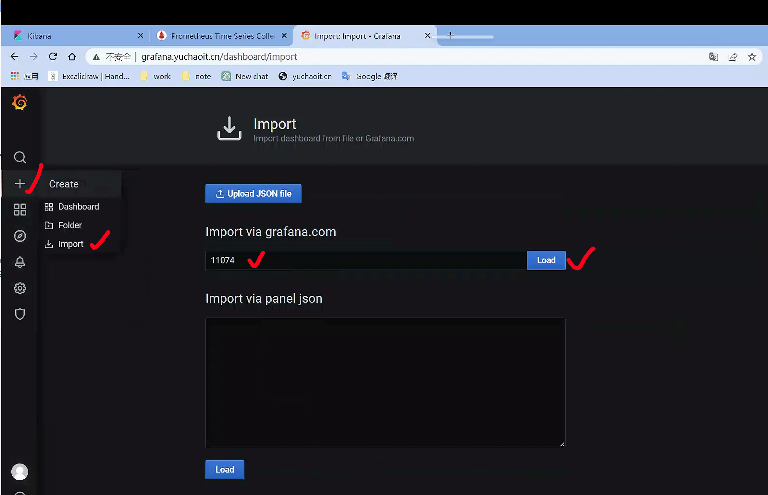Open the Server Admin shield icon
The image size is (768, 495).
click(20, 314)
